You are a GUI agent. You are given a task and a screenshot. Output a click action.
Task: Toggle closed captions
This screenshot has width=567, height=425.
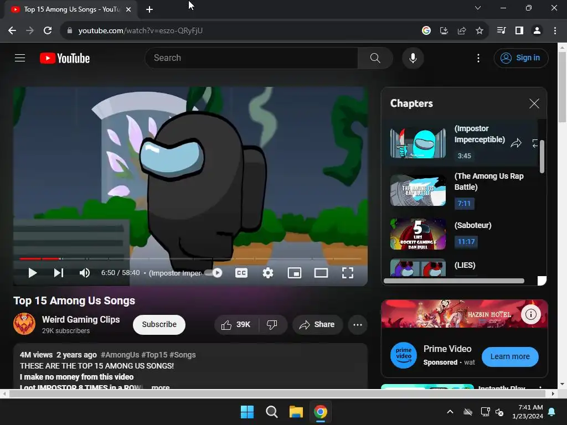click(241, 273)
